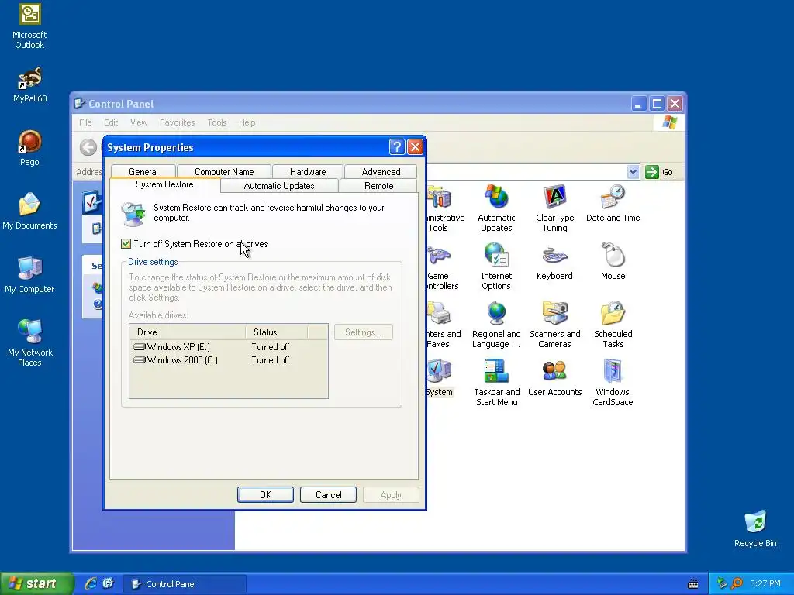Open Mouse in Control Panel
Screen dimensions: 794x595
(613, 262)
